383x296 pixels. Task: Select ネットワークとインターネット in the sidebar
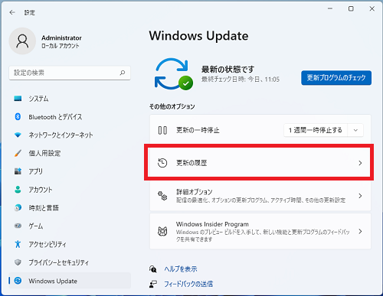70,135
